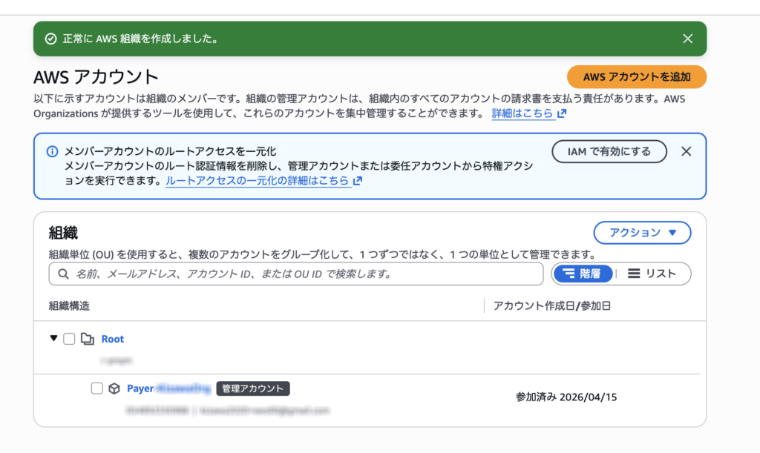Switch to リスト list view

point(652,274)
